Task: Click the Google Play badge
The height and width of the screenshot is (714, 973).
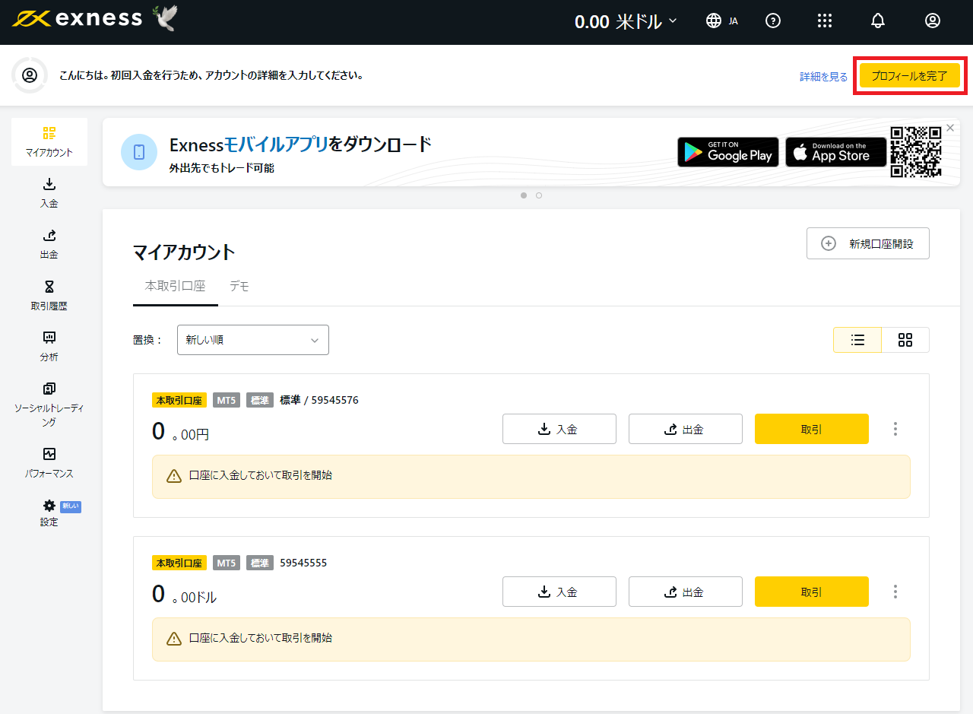Action: [728, 152]
